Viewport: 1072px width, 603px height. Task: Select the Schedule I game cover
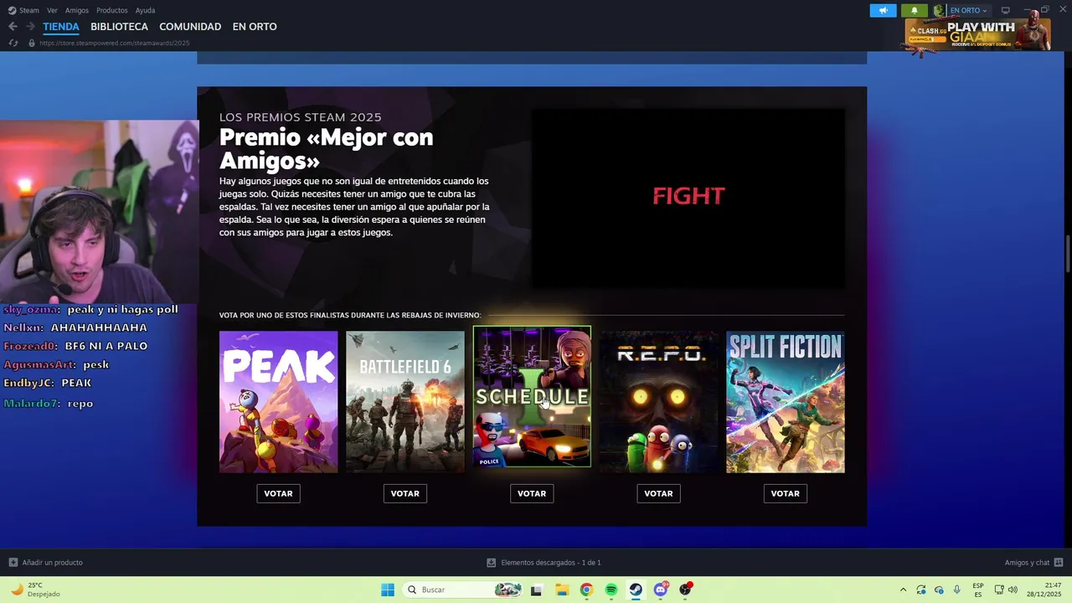tap(532, 396)
